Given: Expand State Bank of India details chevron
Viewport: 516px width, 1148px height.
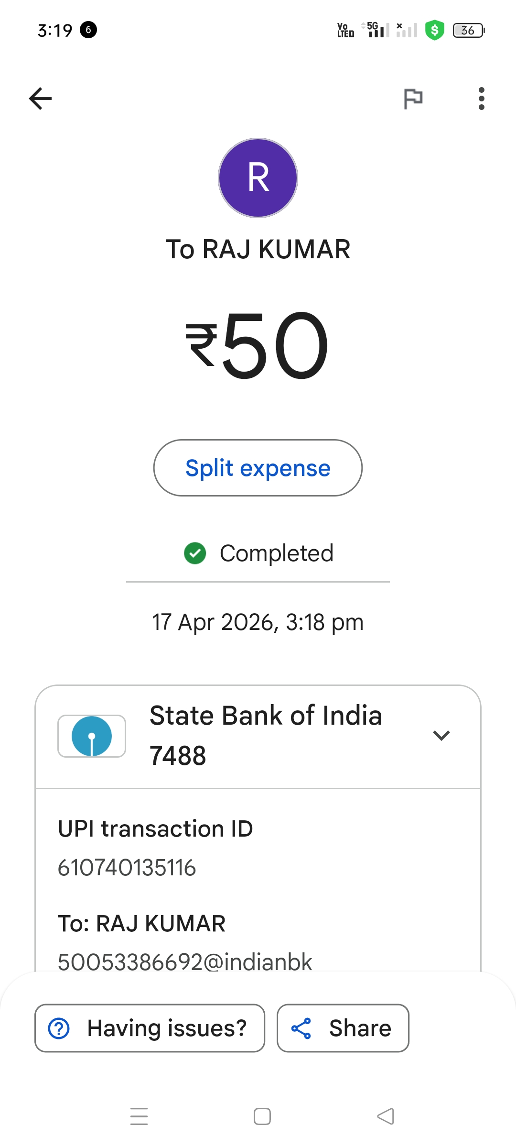Looking at the screenshot, I should pos(441,735).
